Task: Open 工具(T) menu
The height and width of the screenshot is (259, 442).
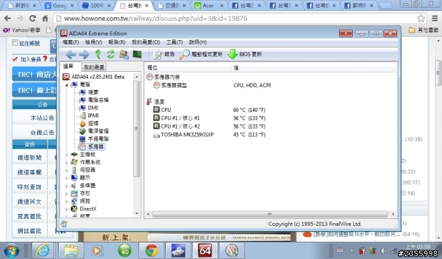Action: point(175,42)
